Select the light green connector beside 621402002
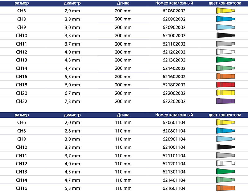The image size is (248, 194). (x=226, y=68)
